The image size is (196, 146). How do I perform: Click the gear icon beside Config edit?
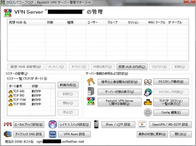click(148, 112)
